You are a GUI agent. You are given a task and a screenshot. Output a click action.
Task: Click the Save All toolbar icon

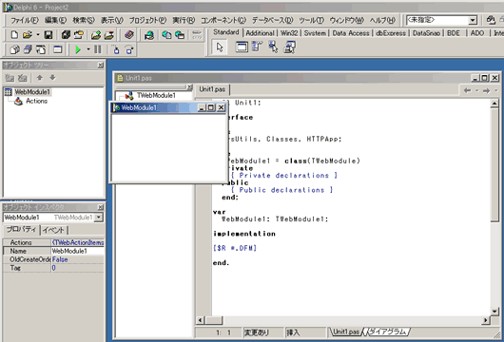(66, 35)
